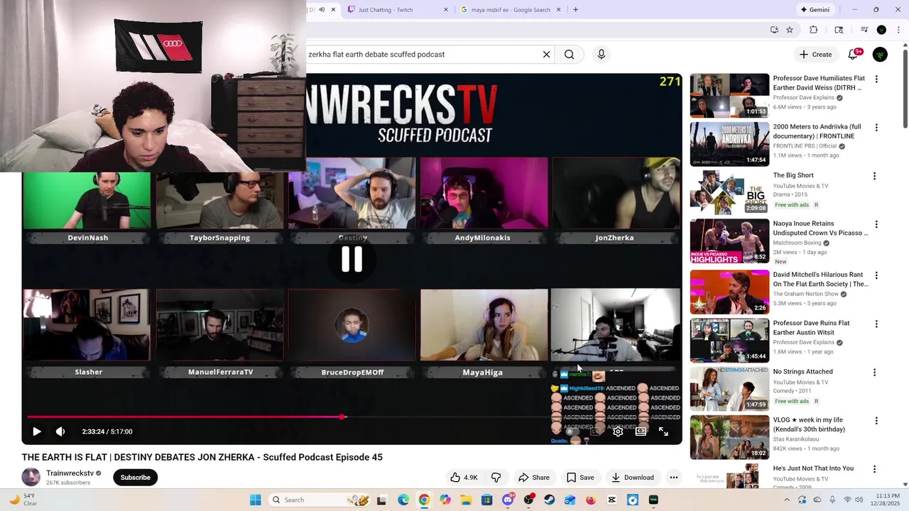
Task: Open Trainwreckstv channel avatar
Action: [x=31, y=477]
